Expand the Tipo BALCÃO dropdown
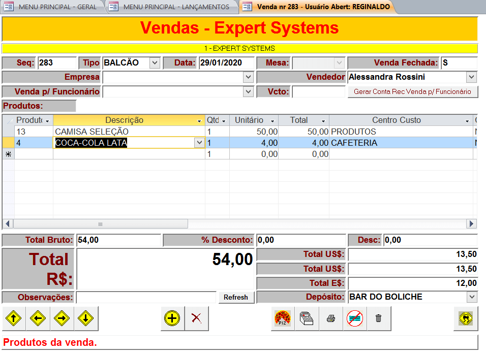Screen dimensions: 486x356 tap(155, 63)
